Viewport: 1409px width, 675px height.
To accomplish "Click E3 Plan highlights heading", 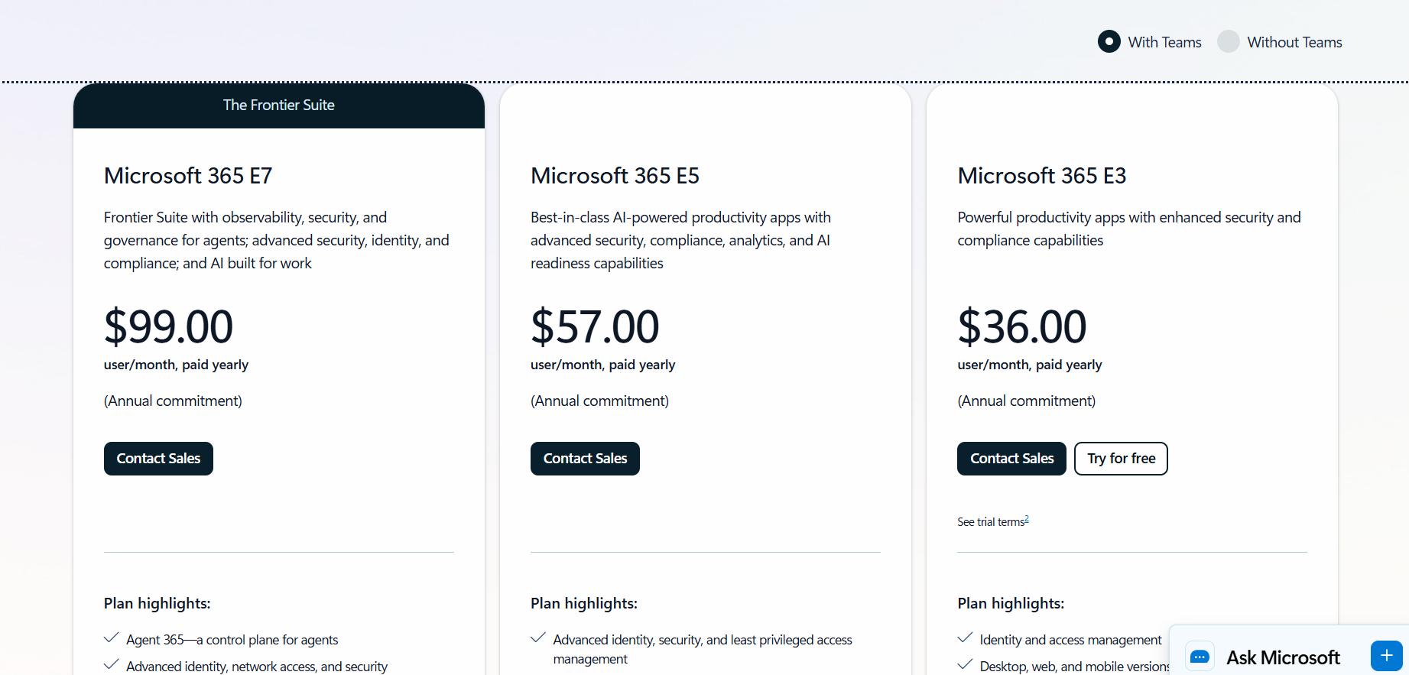I will pyautogui.click(x=1010, y=603).
